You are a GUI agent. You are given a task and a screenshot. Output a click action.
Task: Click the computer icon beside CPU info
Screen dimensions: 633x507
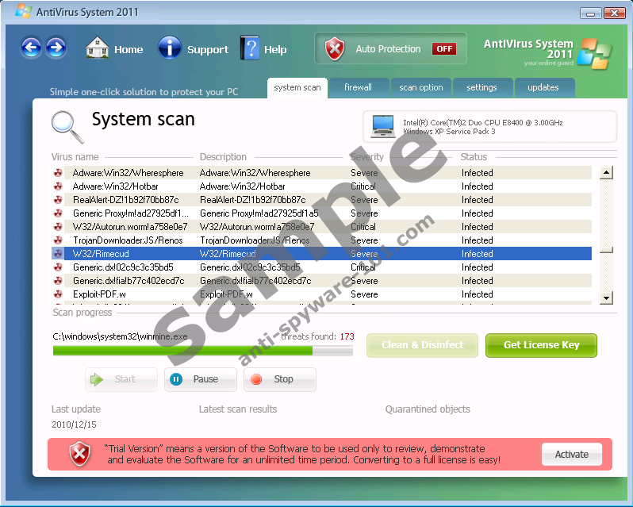pyautogui.click(x=383, y=126)
